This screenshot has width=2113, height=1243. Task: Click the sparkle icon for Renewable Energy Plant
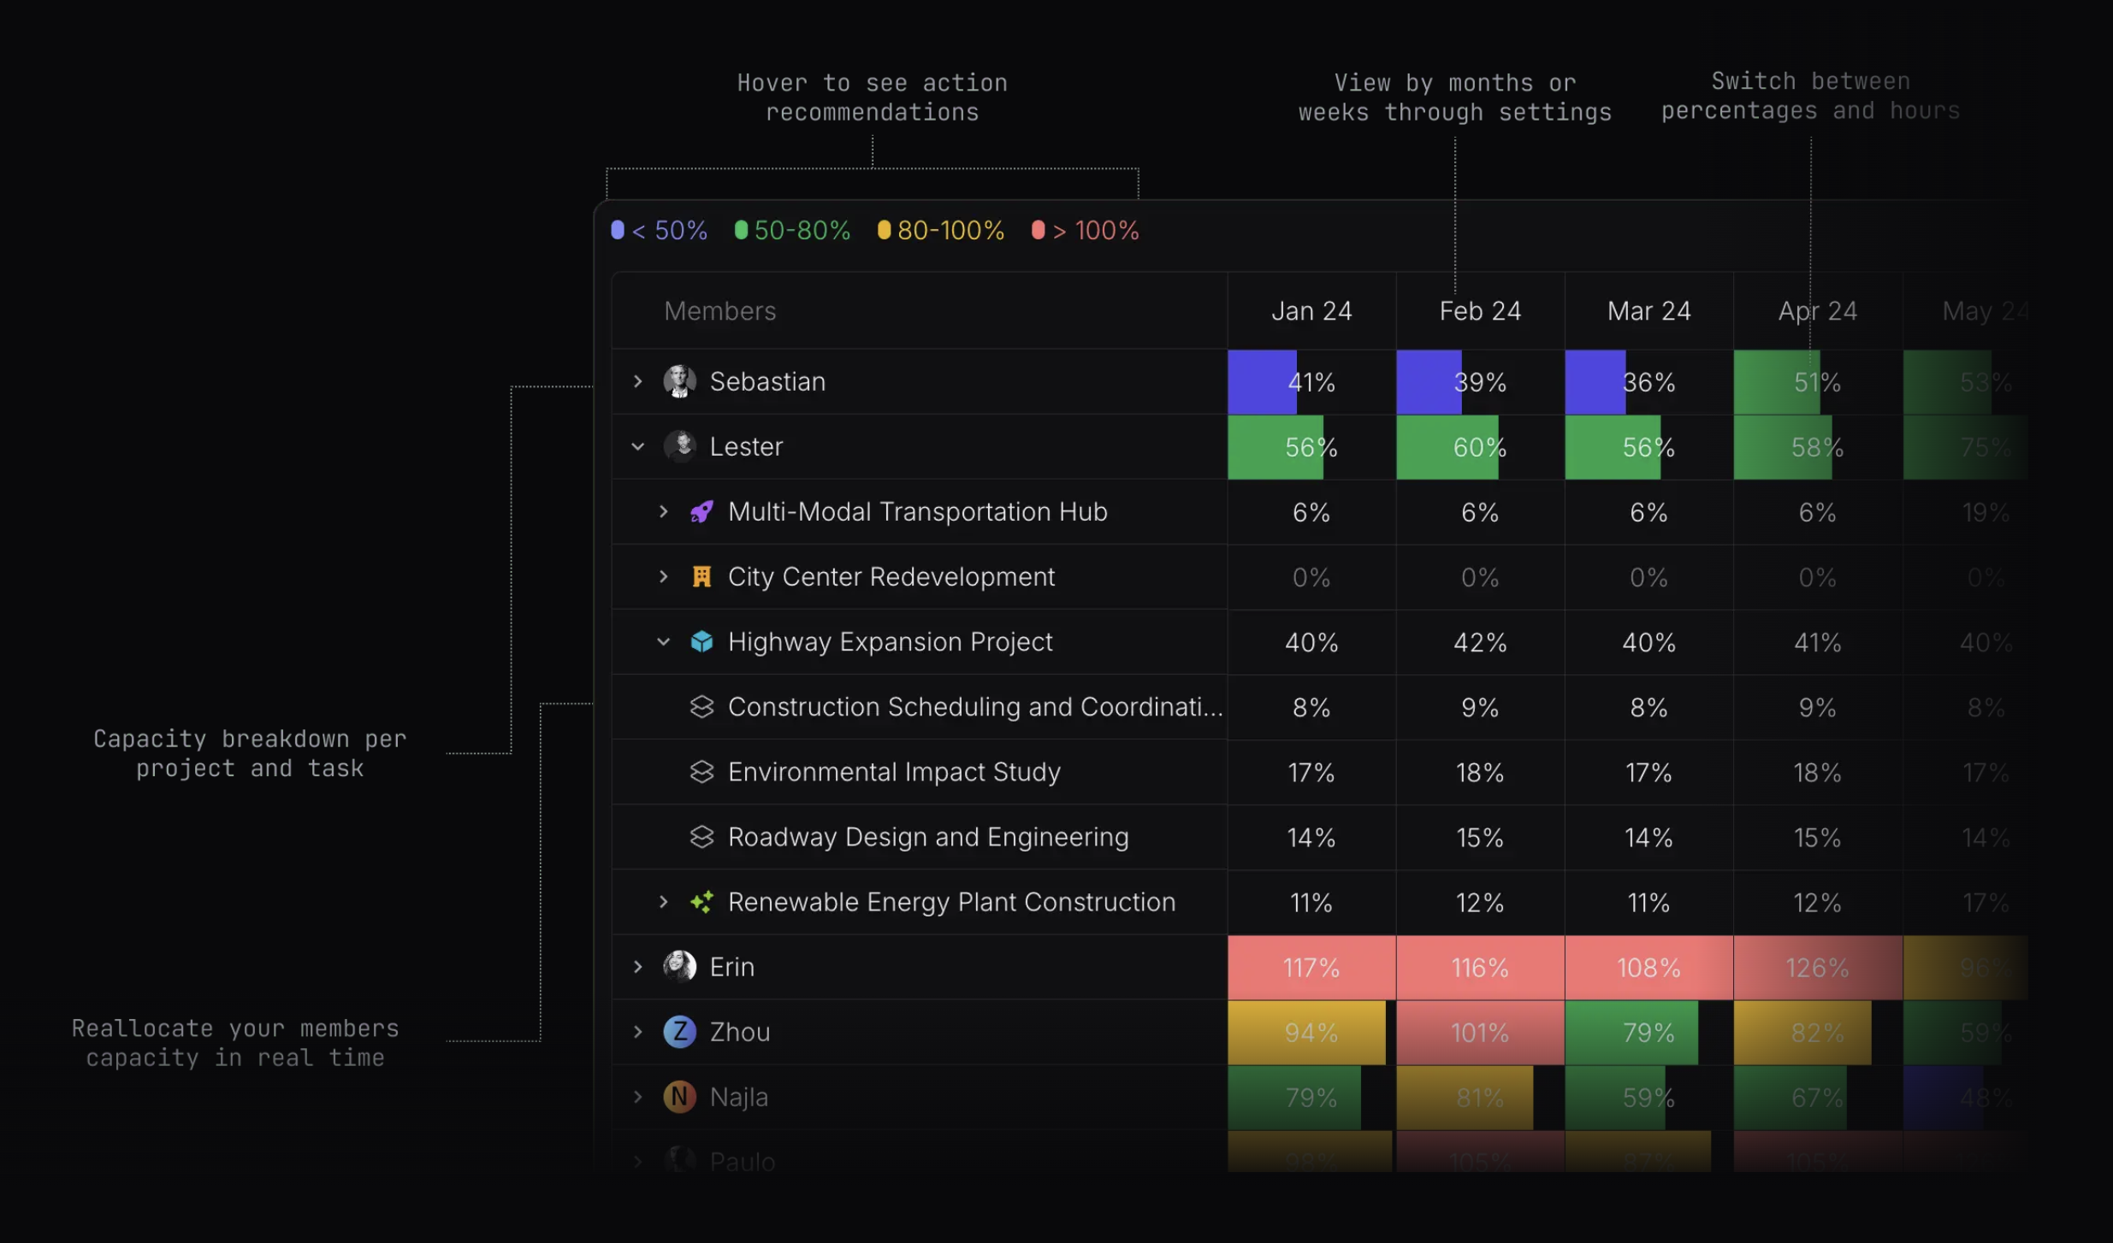[701, 902]
